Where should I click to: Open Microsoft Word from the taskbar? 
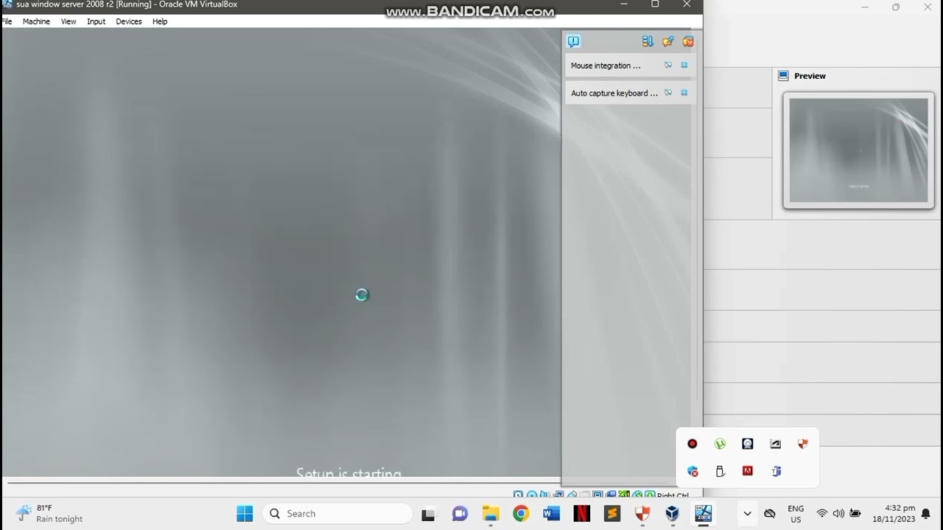pyautogui.click(x=551, y=513)
